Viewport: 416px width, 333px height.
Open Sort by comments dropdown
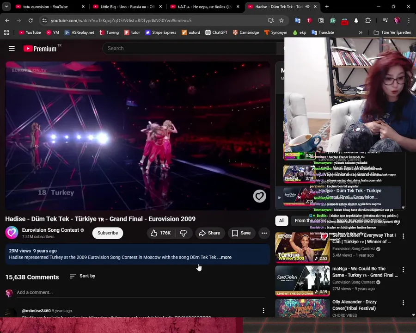click(x=82, y=276)
